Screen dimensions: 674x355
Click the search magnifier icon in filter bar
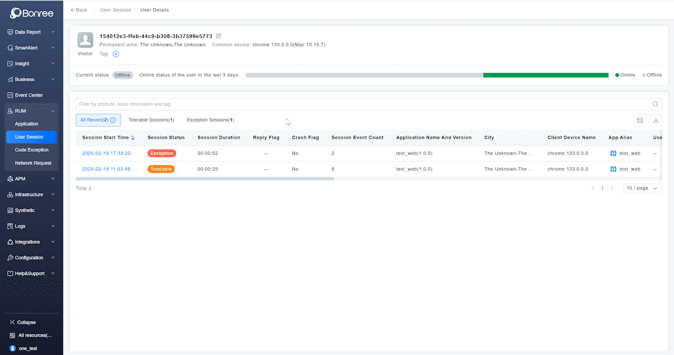pyautogui.click(x=655, y=104)
